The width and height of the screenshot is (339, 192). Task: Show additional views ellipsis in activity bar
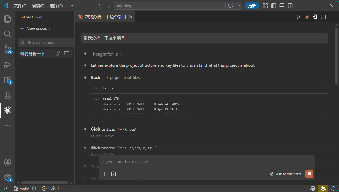pyautogui.click(x=8, y=126)
